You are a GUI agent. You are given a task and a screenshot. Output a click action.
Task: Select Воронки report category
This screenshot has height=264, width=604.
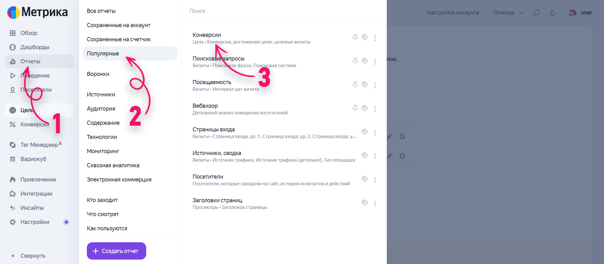pyautogui.click(x=98, y=74)
